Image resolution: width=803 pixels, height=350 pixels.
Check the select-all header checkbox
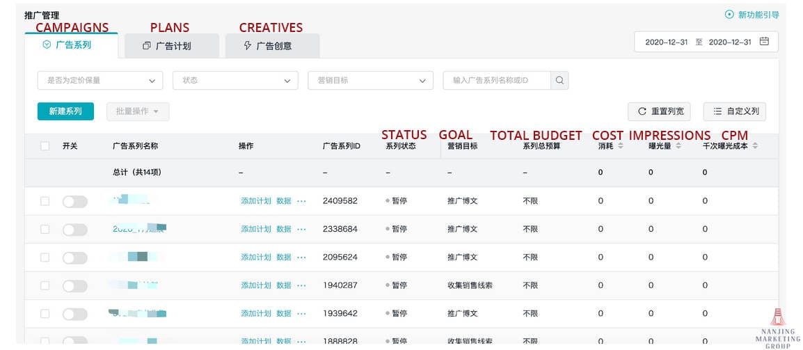pyautogui.click(x=45, y=146)
